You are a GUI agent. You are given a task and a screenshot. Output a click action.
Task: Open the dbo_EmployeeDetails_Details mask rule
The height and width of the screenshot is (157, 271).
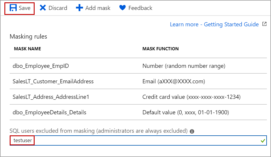click(49, 112)
